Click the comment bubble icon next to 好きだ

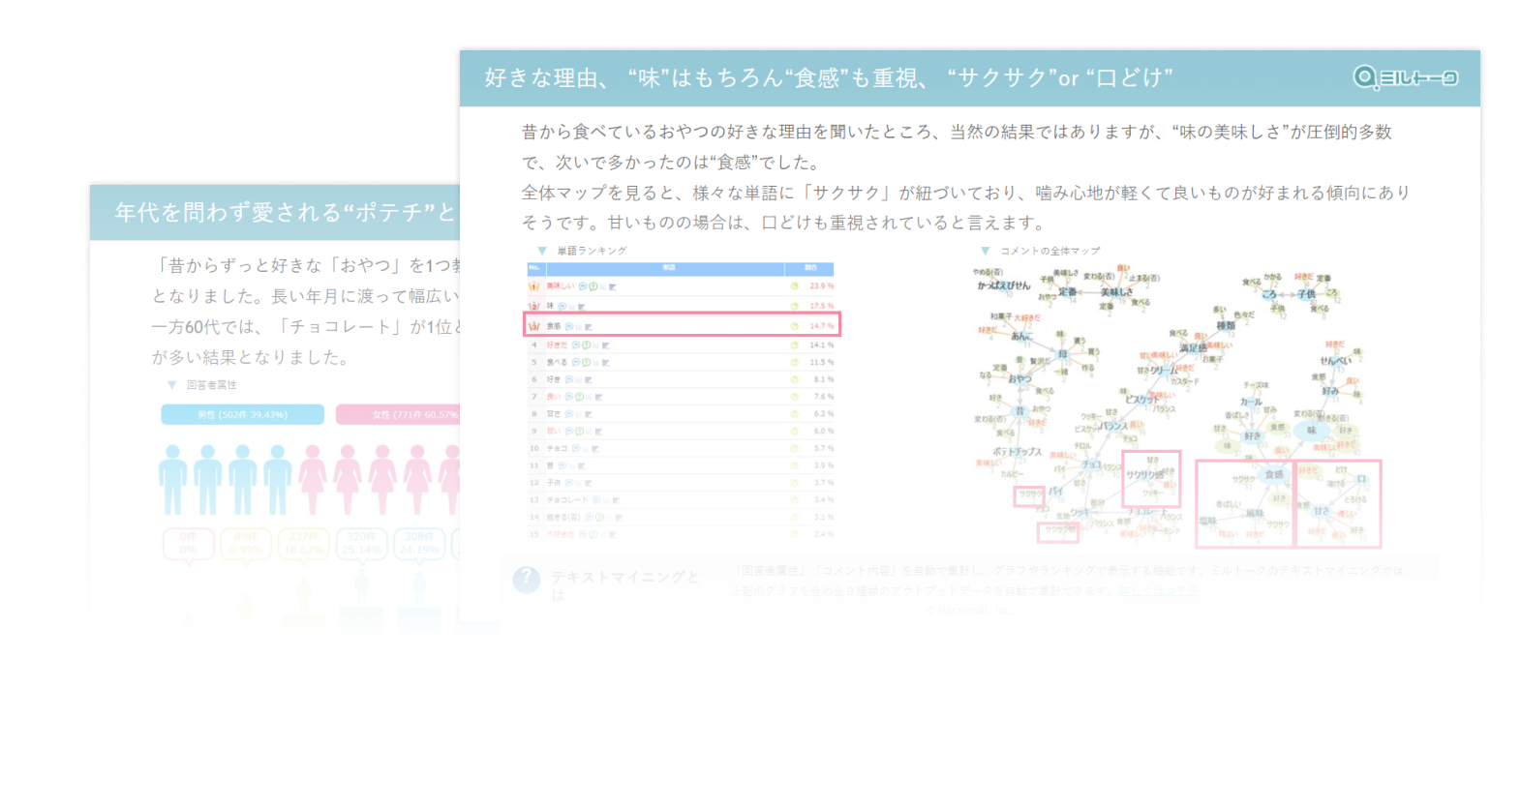click(x=576, y=344)
